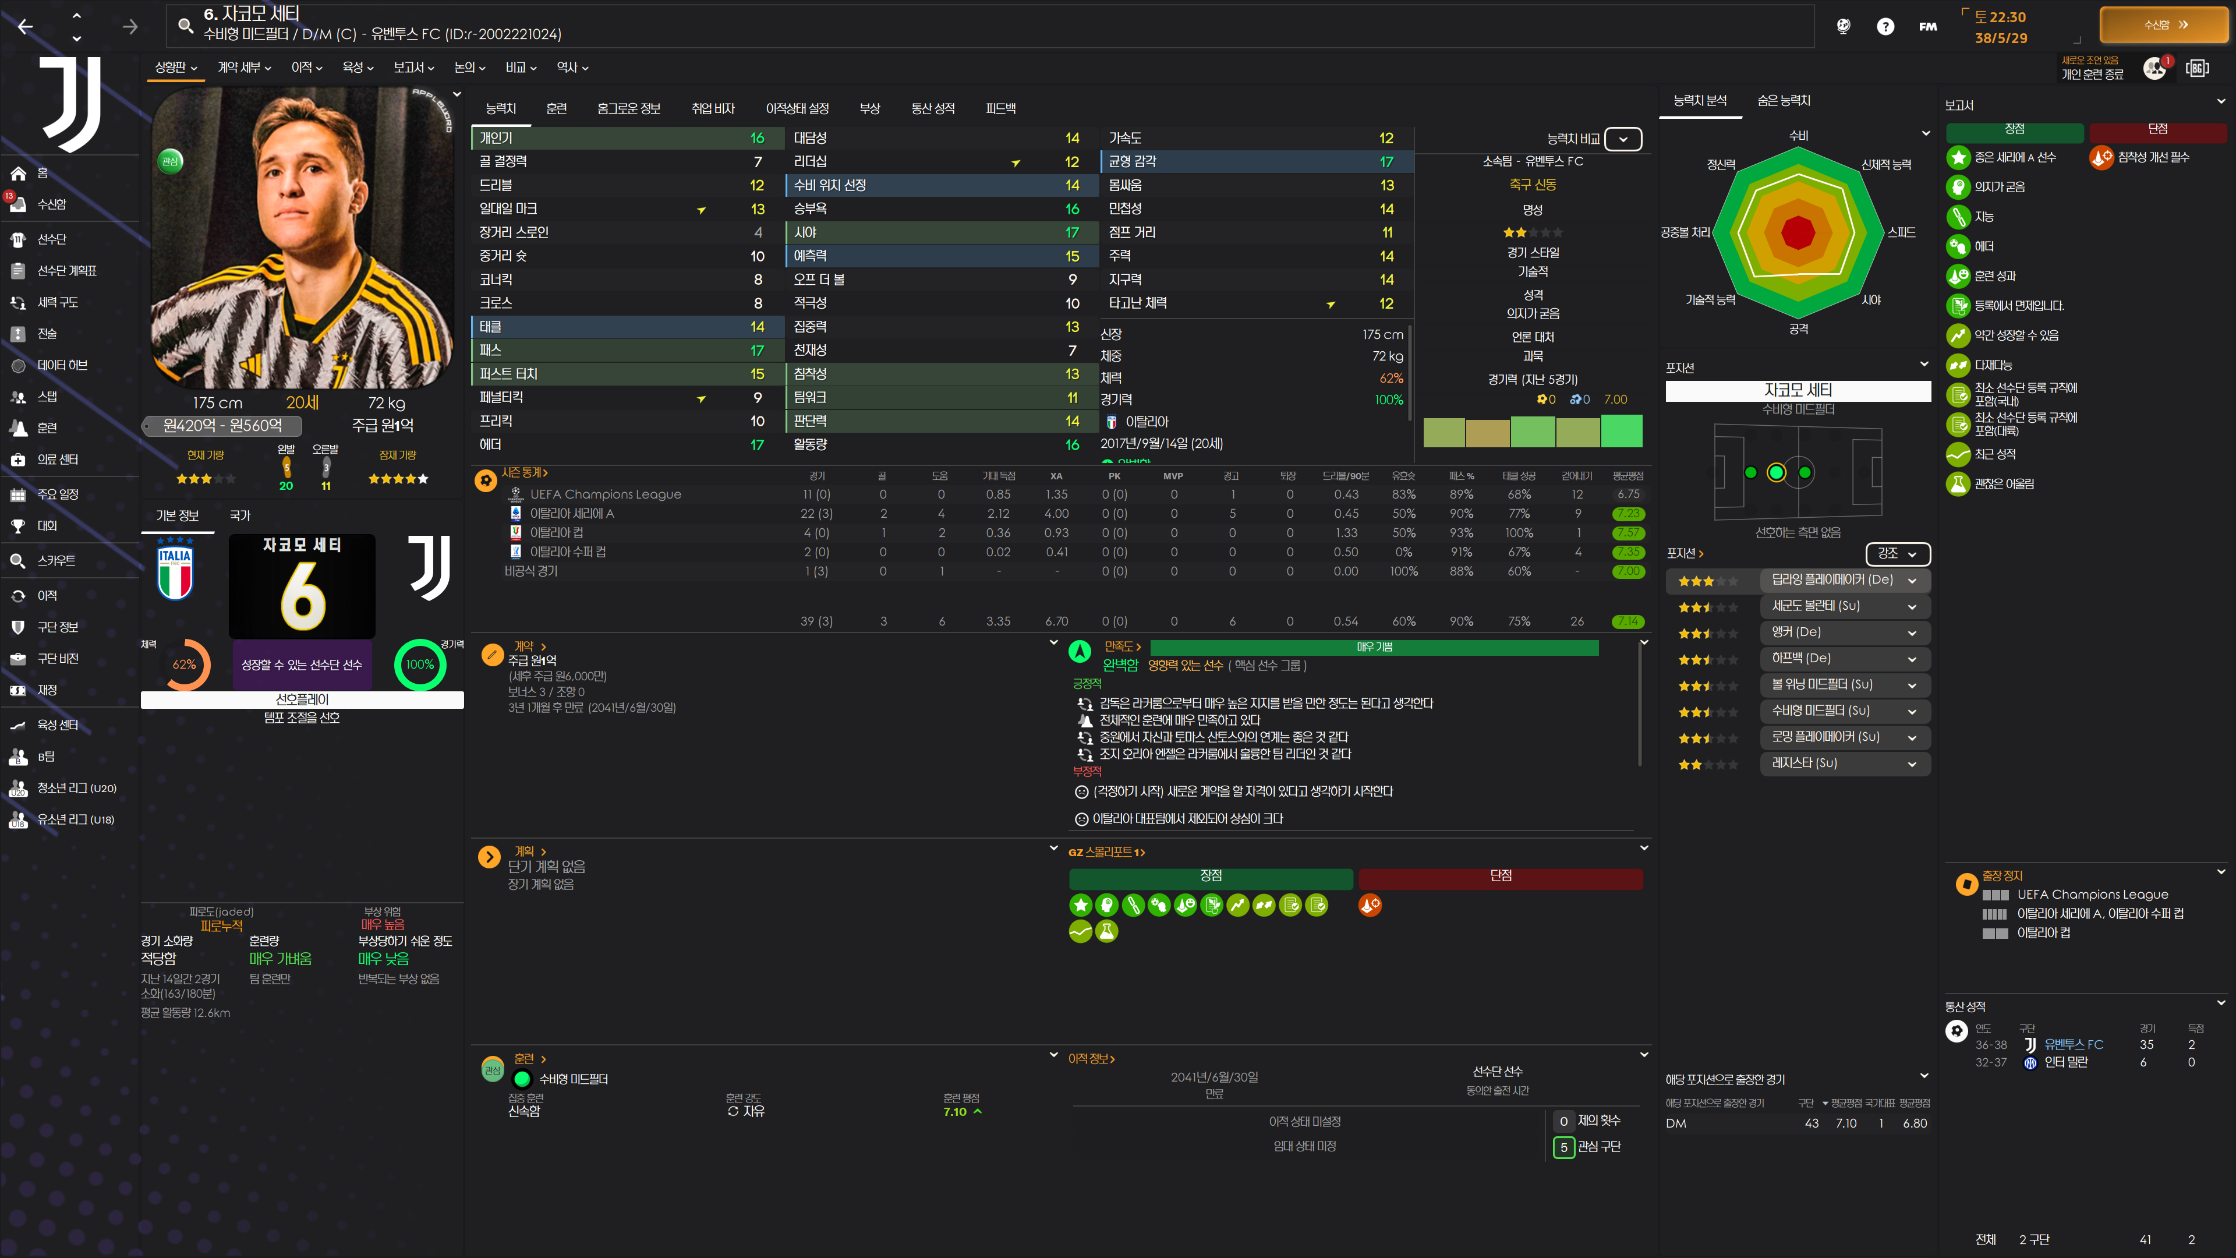
Task: Click the 매우 기쁨 happiness progress bar
Action: point(1374,648)
